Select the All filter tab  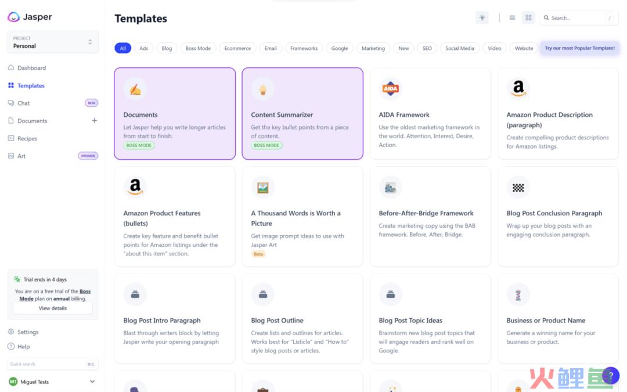click(x=122, y=48)
